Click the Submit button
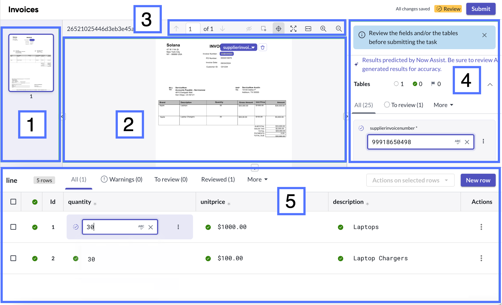502x305 pixels. pos(481,9)
